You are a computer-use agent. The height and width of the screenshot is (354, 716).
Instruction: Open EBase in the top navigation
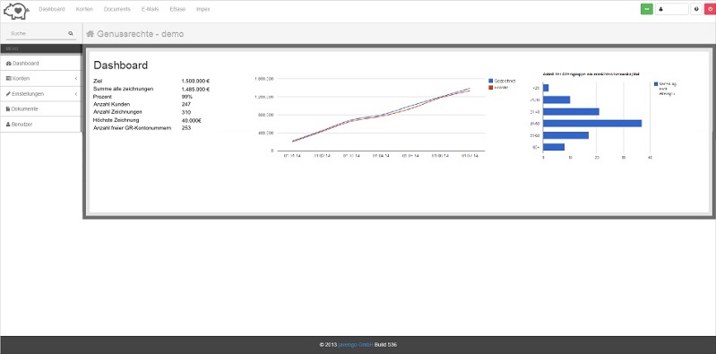(x=177, y=9)
